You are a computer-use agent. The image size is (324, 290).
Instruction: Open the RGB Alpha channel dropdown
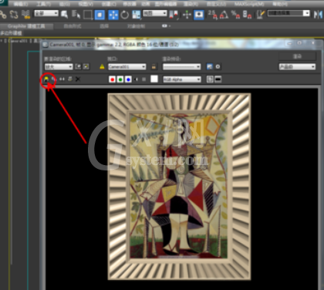(x=182, y=79)
